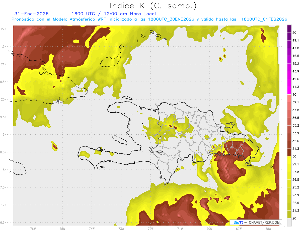301x232 pixels.
Task: Click the date label "31-Ene-2026"
Action: (32, 14)
